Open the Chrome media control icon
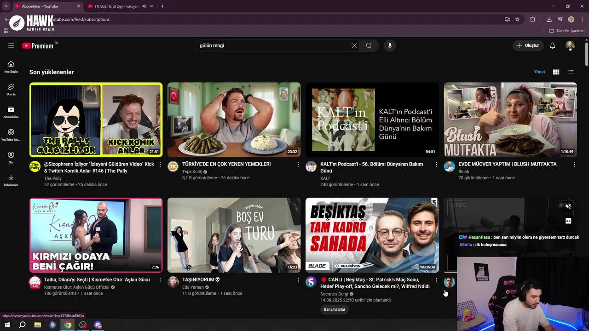Screen dimensions: 589x331 560,19
